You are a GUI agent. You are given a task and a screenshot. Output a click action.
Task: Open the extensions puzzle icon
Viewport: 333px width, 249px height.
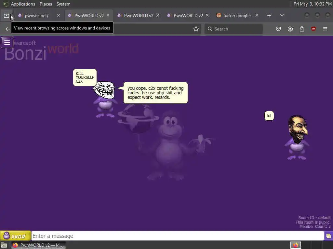coord(302,29)
